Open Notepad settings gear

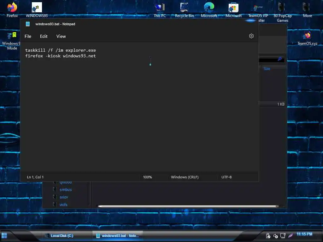(x=251, y=36)
